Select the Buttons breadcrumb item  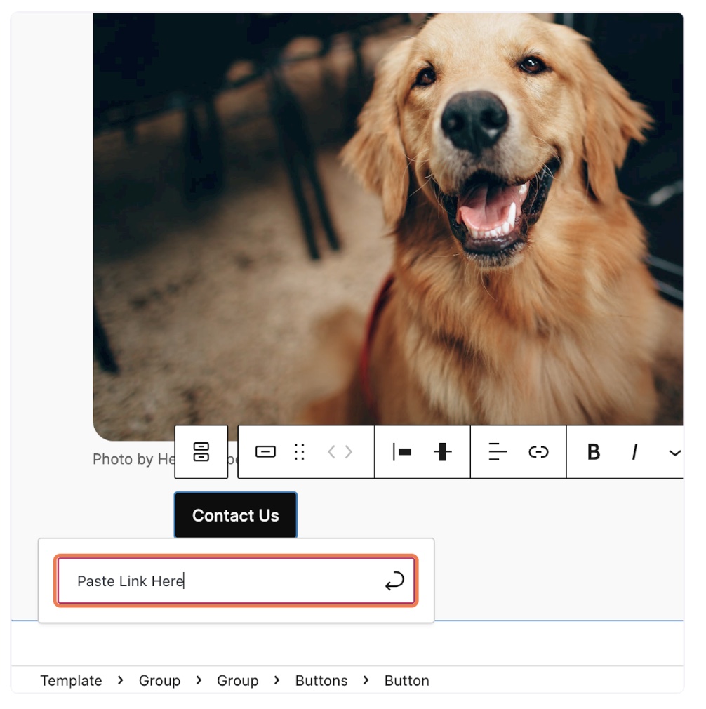tap(321, 680)
